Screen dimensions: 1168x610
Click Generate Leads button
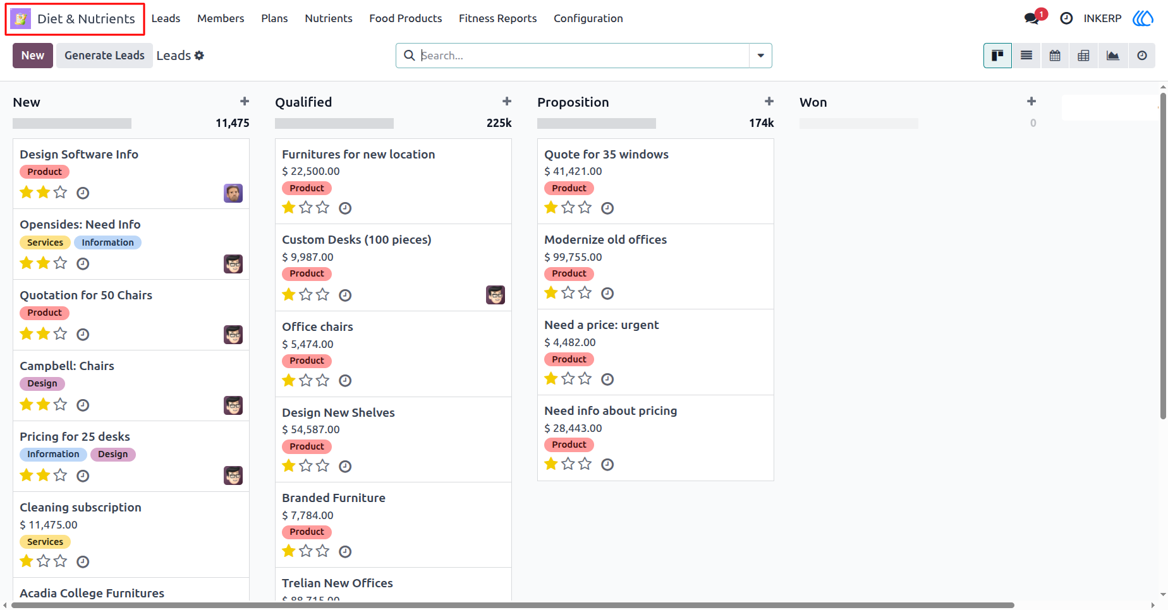[104, 56]
